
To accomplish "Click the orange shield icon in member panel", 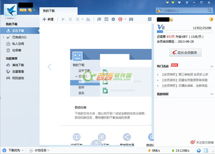I will (x=211, y=19).
